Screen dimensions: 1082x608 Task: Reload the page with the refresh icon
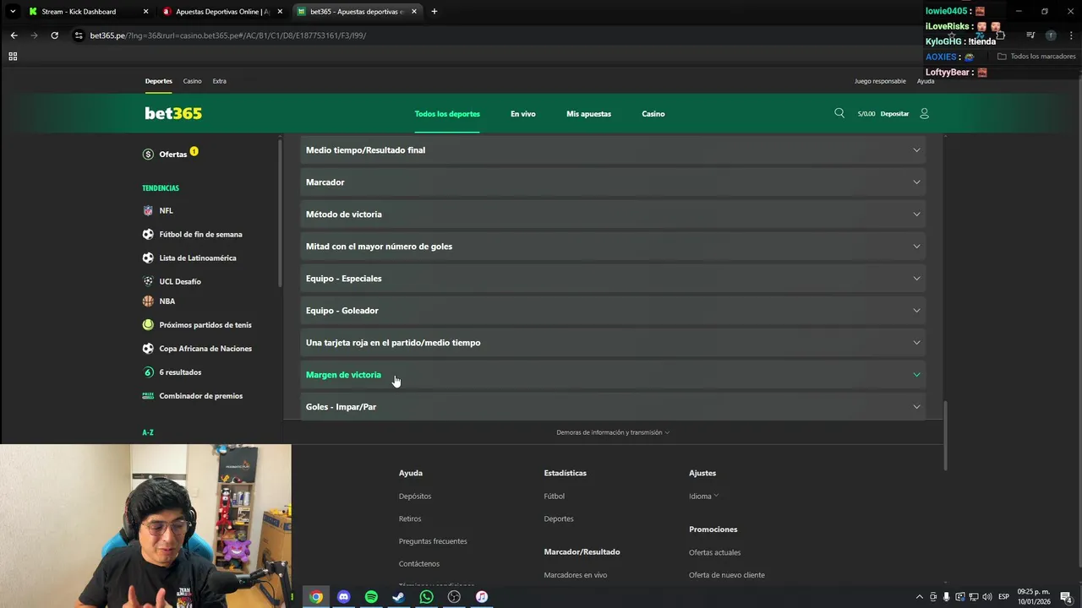54,35
